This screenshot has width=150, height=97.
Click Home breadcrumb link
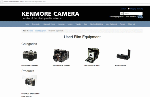coord(31,31)
